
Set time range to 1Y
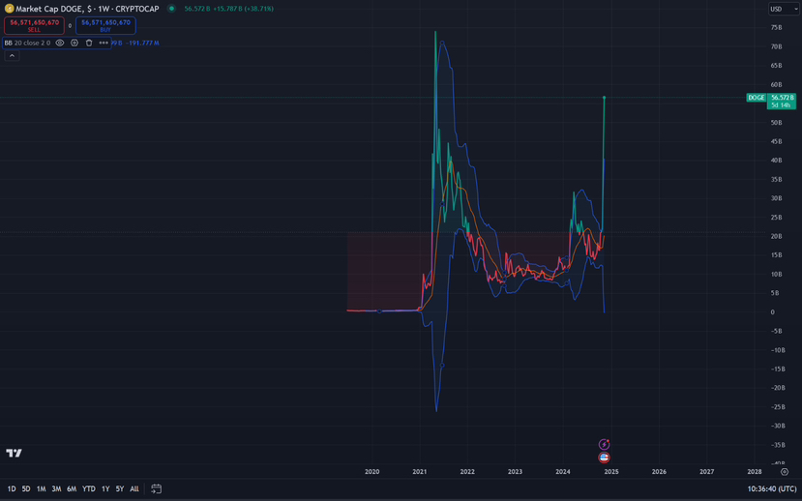tap(105, 488)
